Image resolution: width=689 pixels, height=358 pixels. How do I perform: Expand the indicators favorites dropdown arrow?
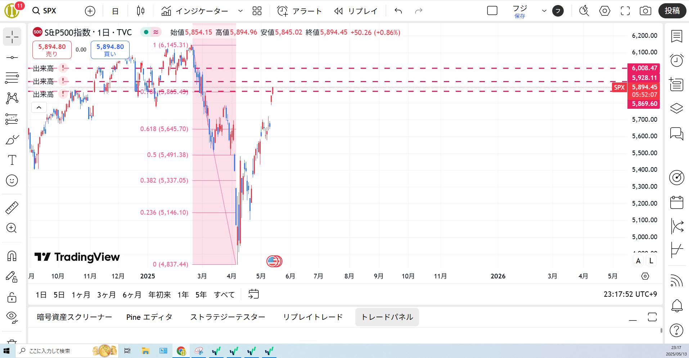[240, 11]
